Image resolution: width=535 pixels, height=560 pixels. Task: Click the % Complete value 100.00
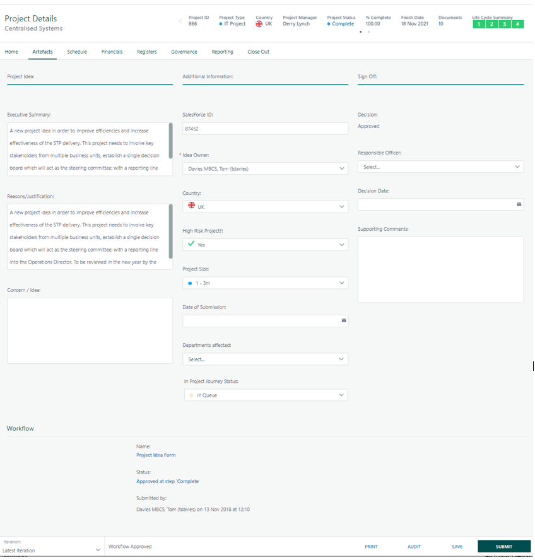[x=373, y=24]
